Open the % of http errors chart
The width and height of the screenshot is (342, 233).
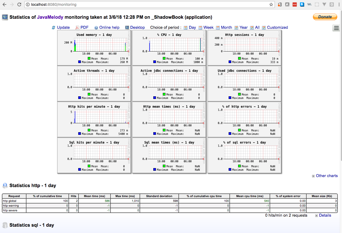(x=244, y=119)
